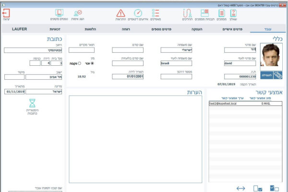The image size is (288, 192).
Task: Select the E-MAIL contact row
Action: [245, 104]
